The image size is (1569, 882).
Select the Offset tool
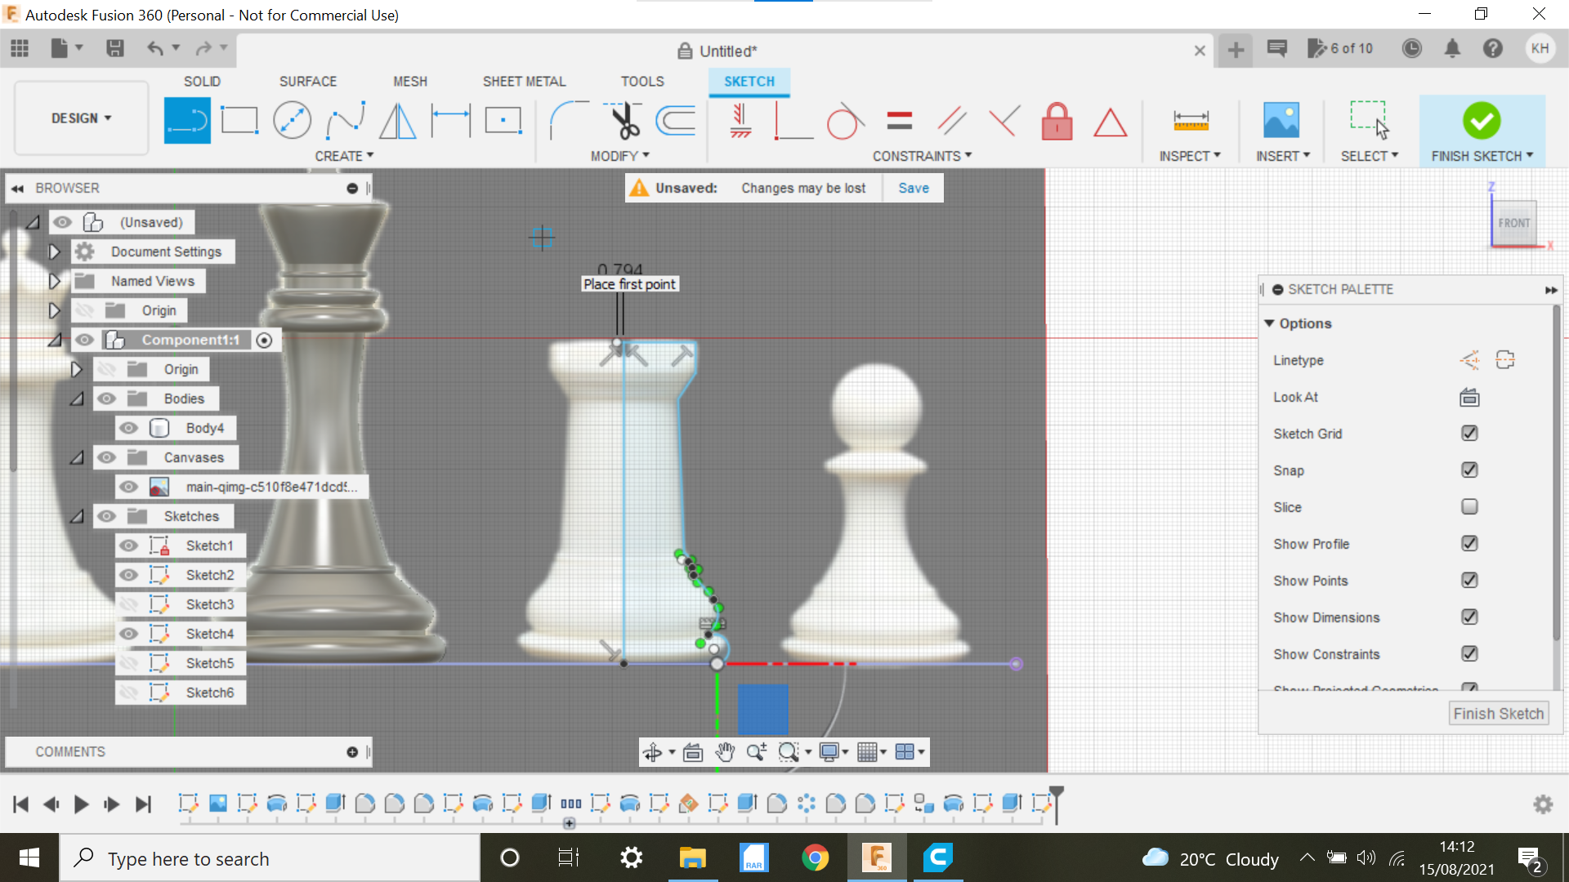click(675, 121)
